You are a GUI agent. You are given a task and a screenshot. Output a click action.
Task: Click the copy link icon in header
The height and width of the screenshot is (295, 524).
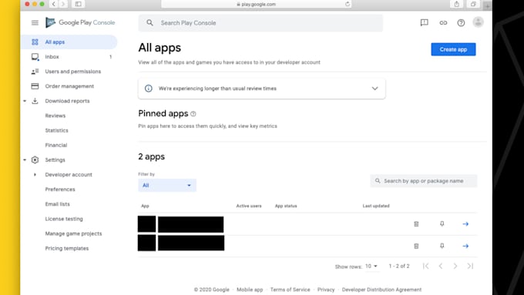click(443, 22)
